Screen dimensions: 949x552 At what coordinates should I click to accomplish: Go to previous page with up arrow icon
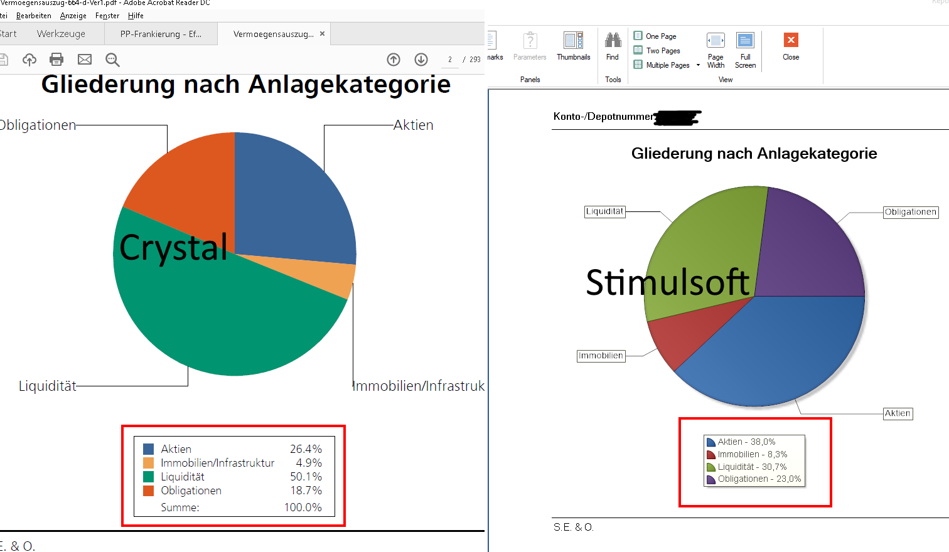pyautogui.click(x=394, y=60)
